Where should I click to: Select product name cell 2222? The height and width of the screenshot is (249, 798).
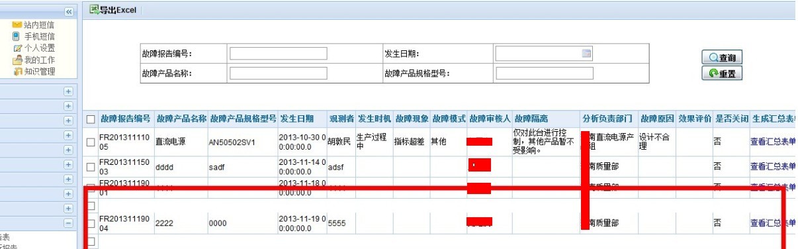(164, 224)
